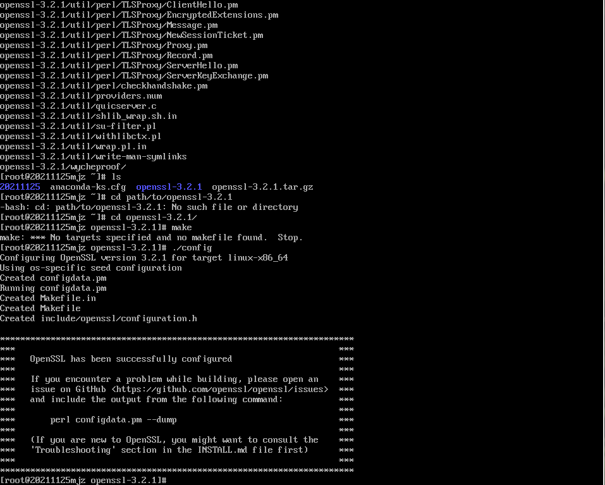The image size is (605, 485).
Task: Select 'If you encounter a problem' line
Action: point(174,379)
